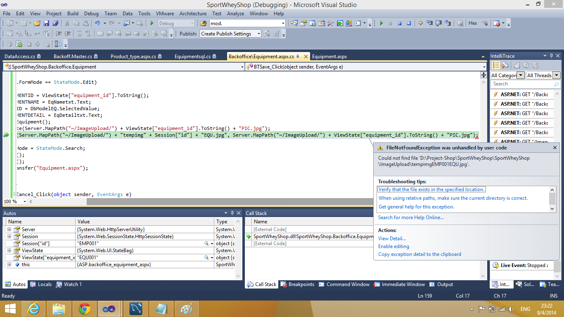564x317 pixels.
Task: Click the Properties Window toolbar icon
Action: tap(303, 23)
